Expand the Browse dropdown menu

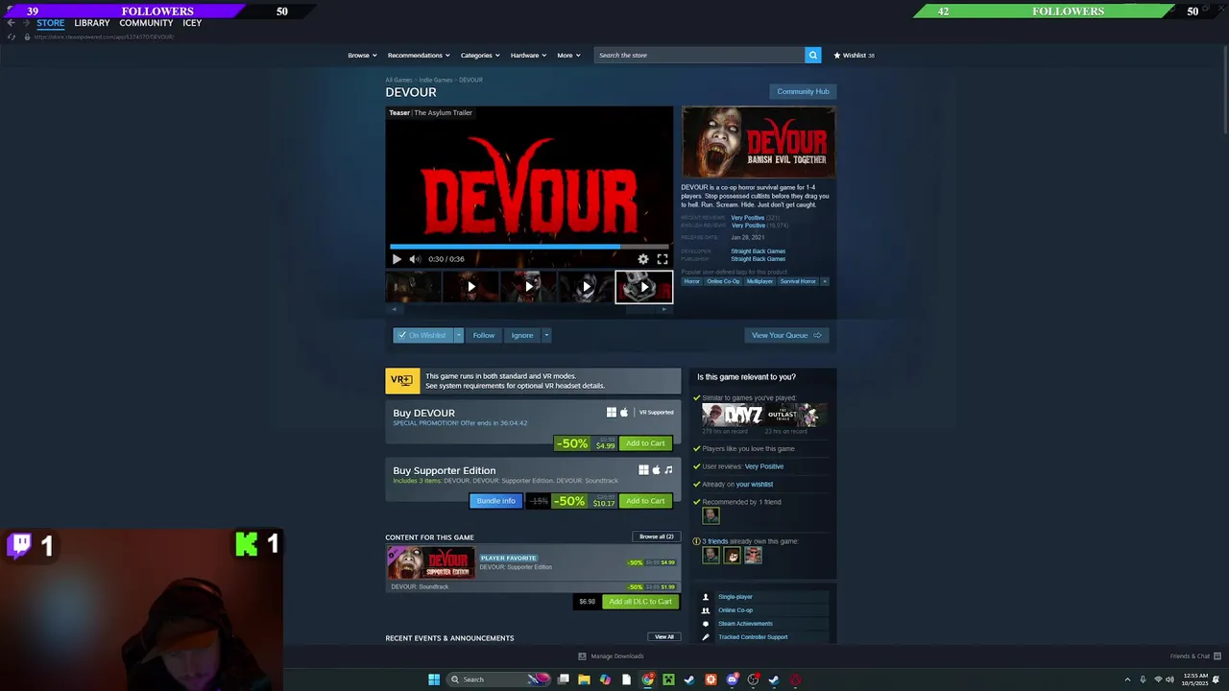(x=362, y=55)
